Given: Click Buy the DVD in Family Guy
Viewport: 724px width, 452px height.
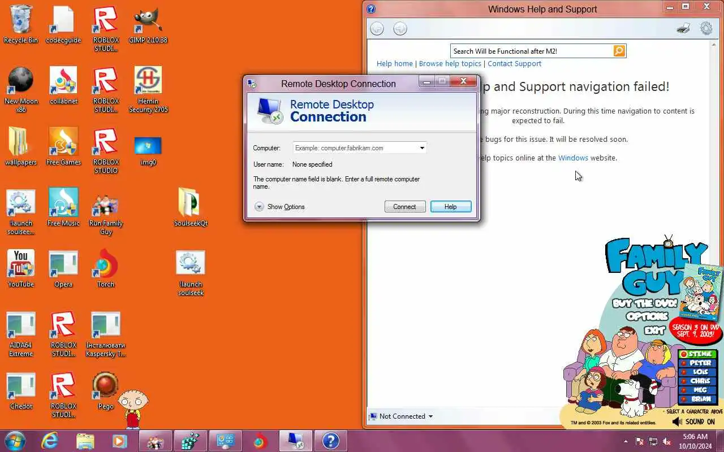Looking at the screenshot, I should 644,303.
